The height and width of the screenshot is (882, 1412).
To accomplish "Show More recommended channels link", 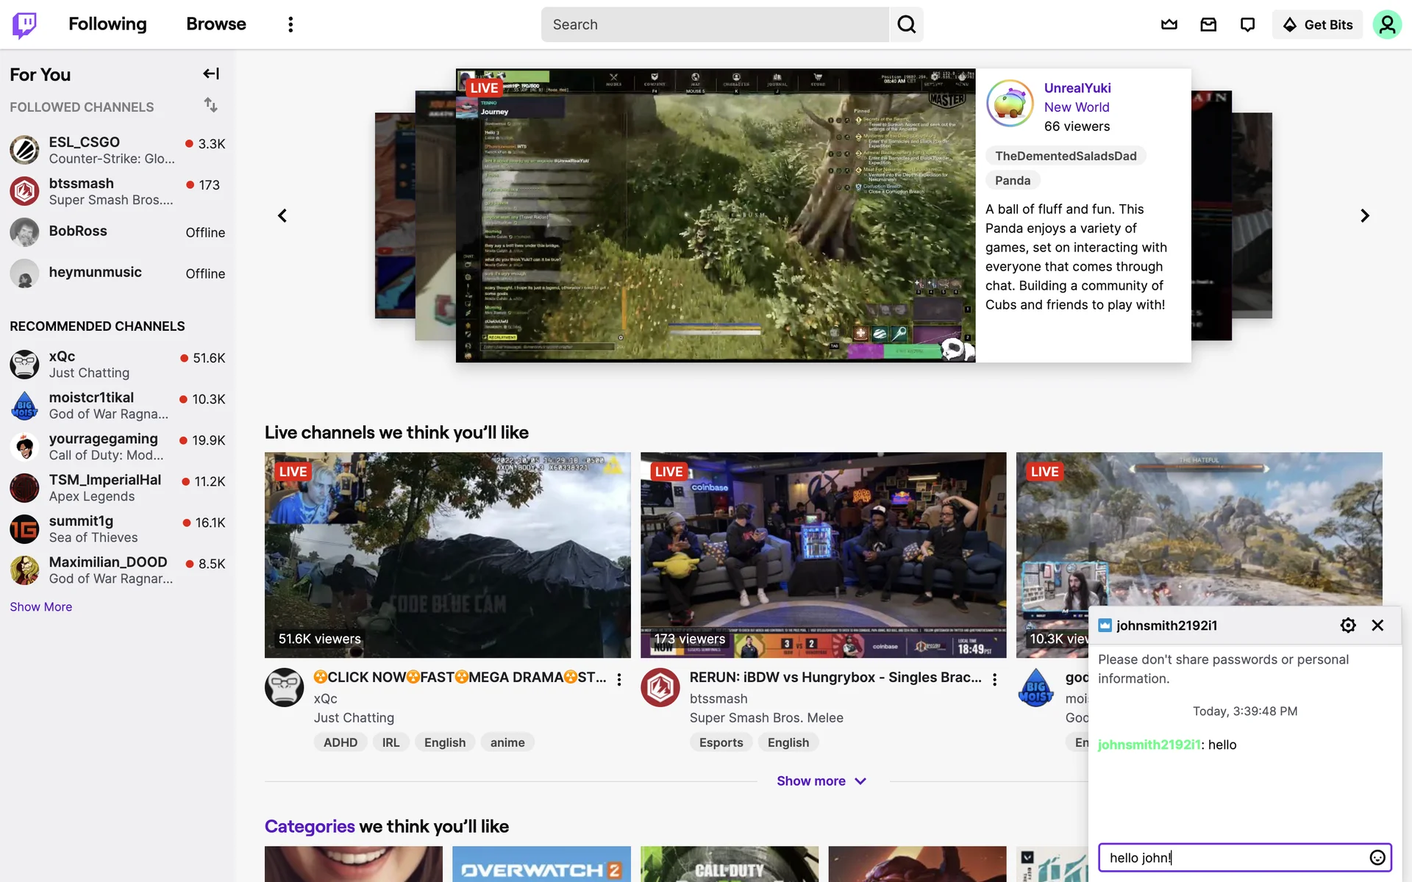I will (x=40, y=606).
